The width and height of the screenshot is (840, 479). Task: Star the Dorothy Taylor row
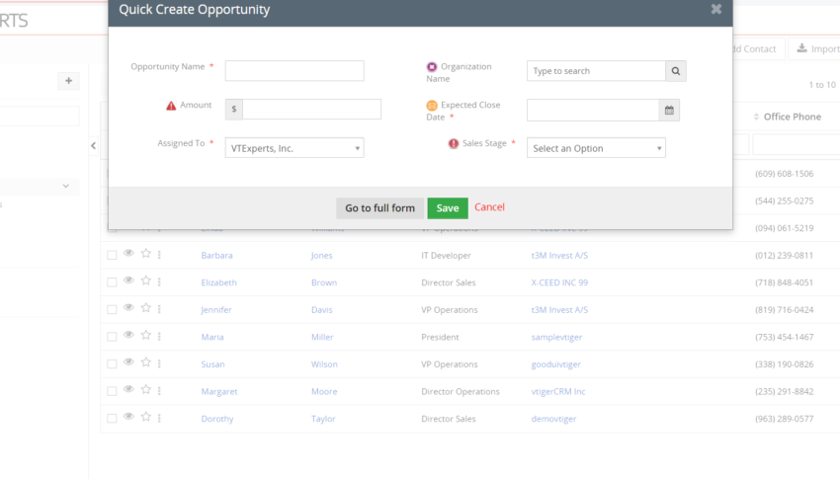[145, 417]
